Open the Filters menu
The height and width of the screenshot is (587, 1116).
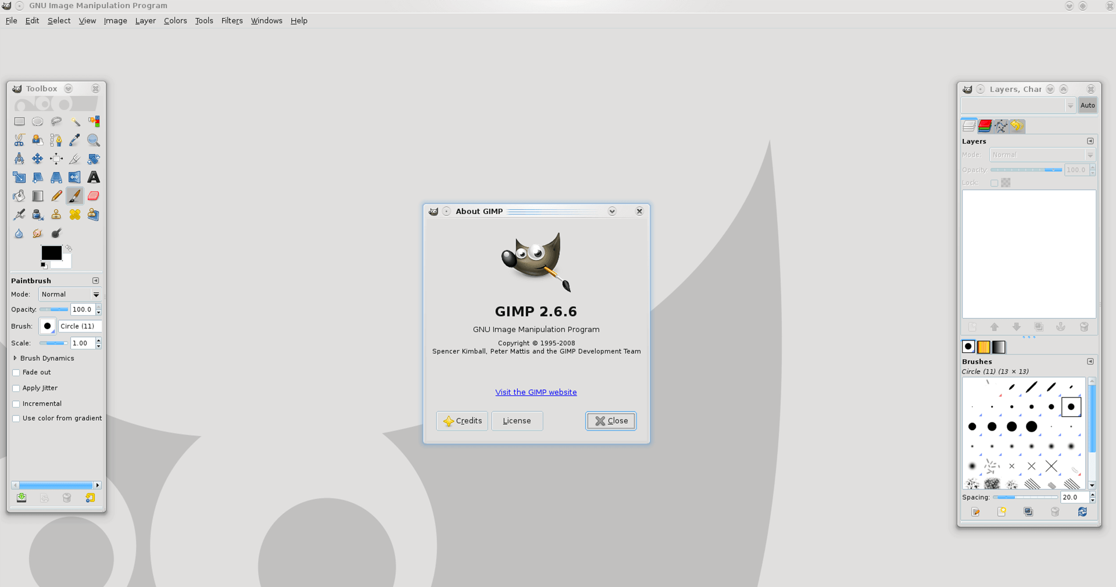[232, 21]
